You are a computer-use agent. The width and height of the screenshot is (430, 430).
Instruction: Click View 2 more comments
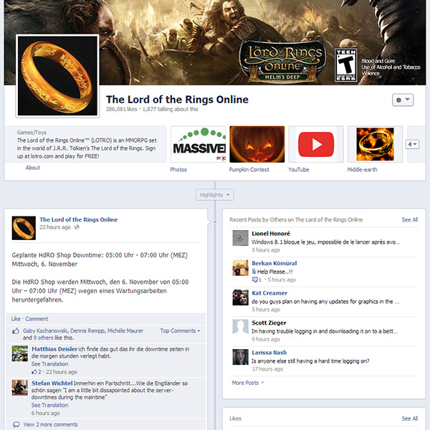pyautogui.click(x=50, y=424)
